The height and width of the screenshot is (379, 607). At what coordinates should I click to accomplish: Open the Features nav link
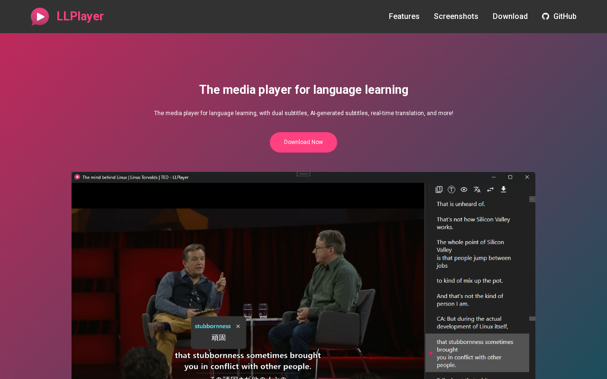[x=404, y=17]
